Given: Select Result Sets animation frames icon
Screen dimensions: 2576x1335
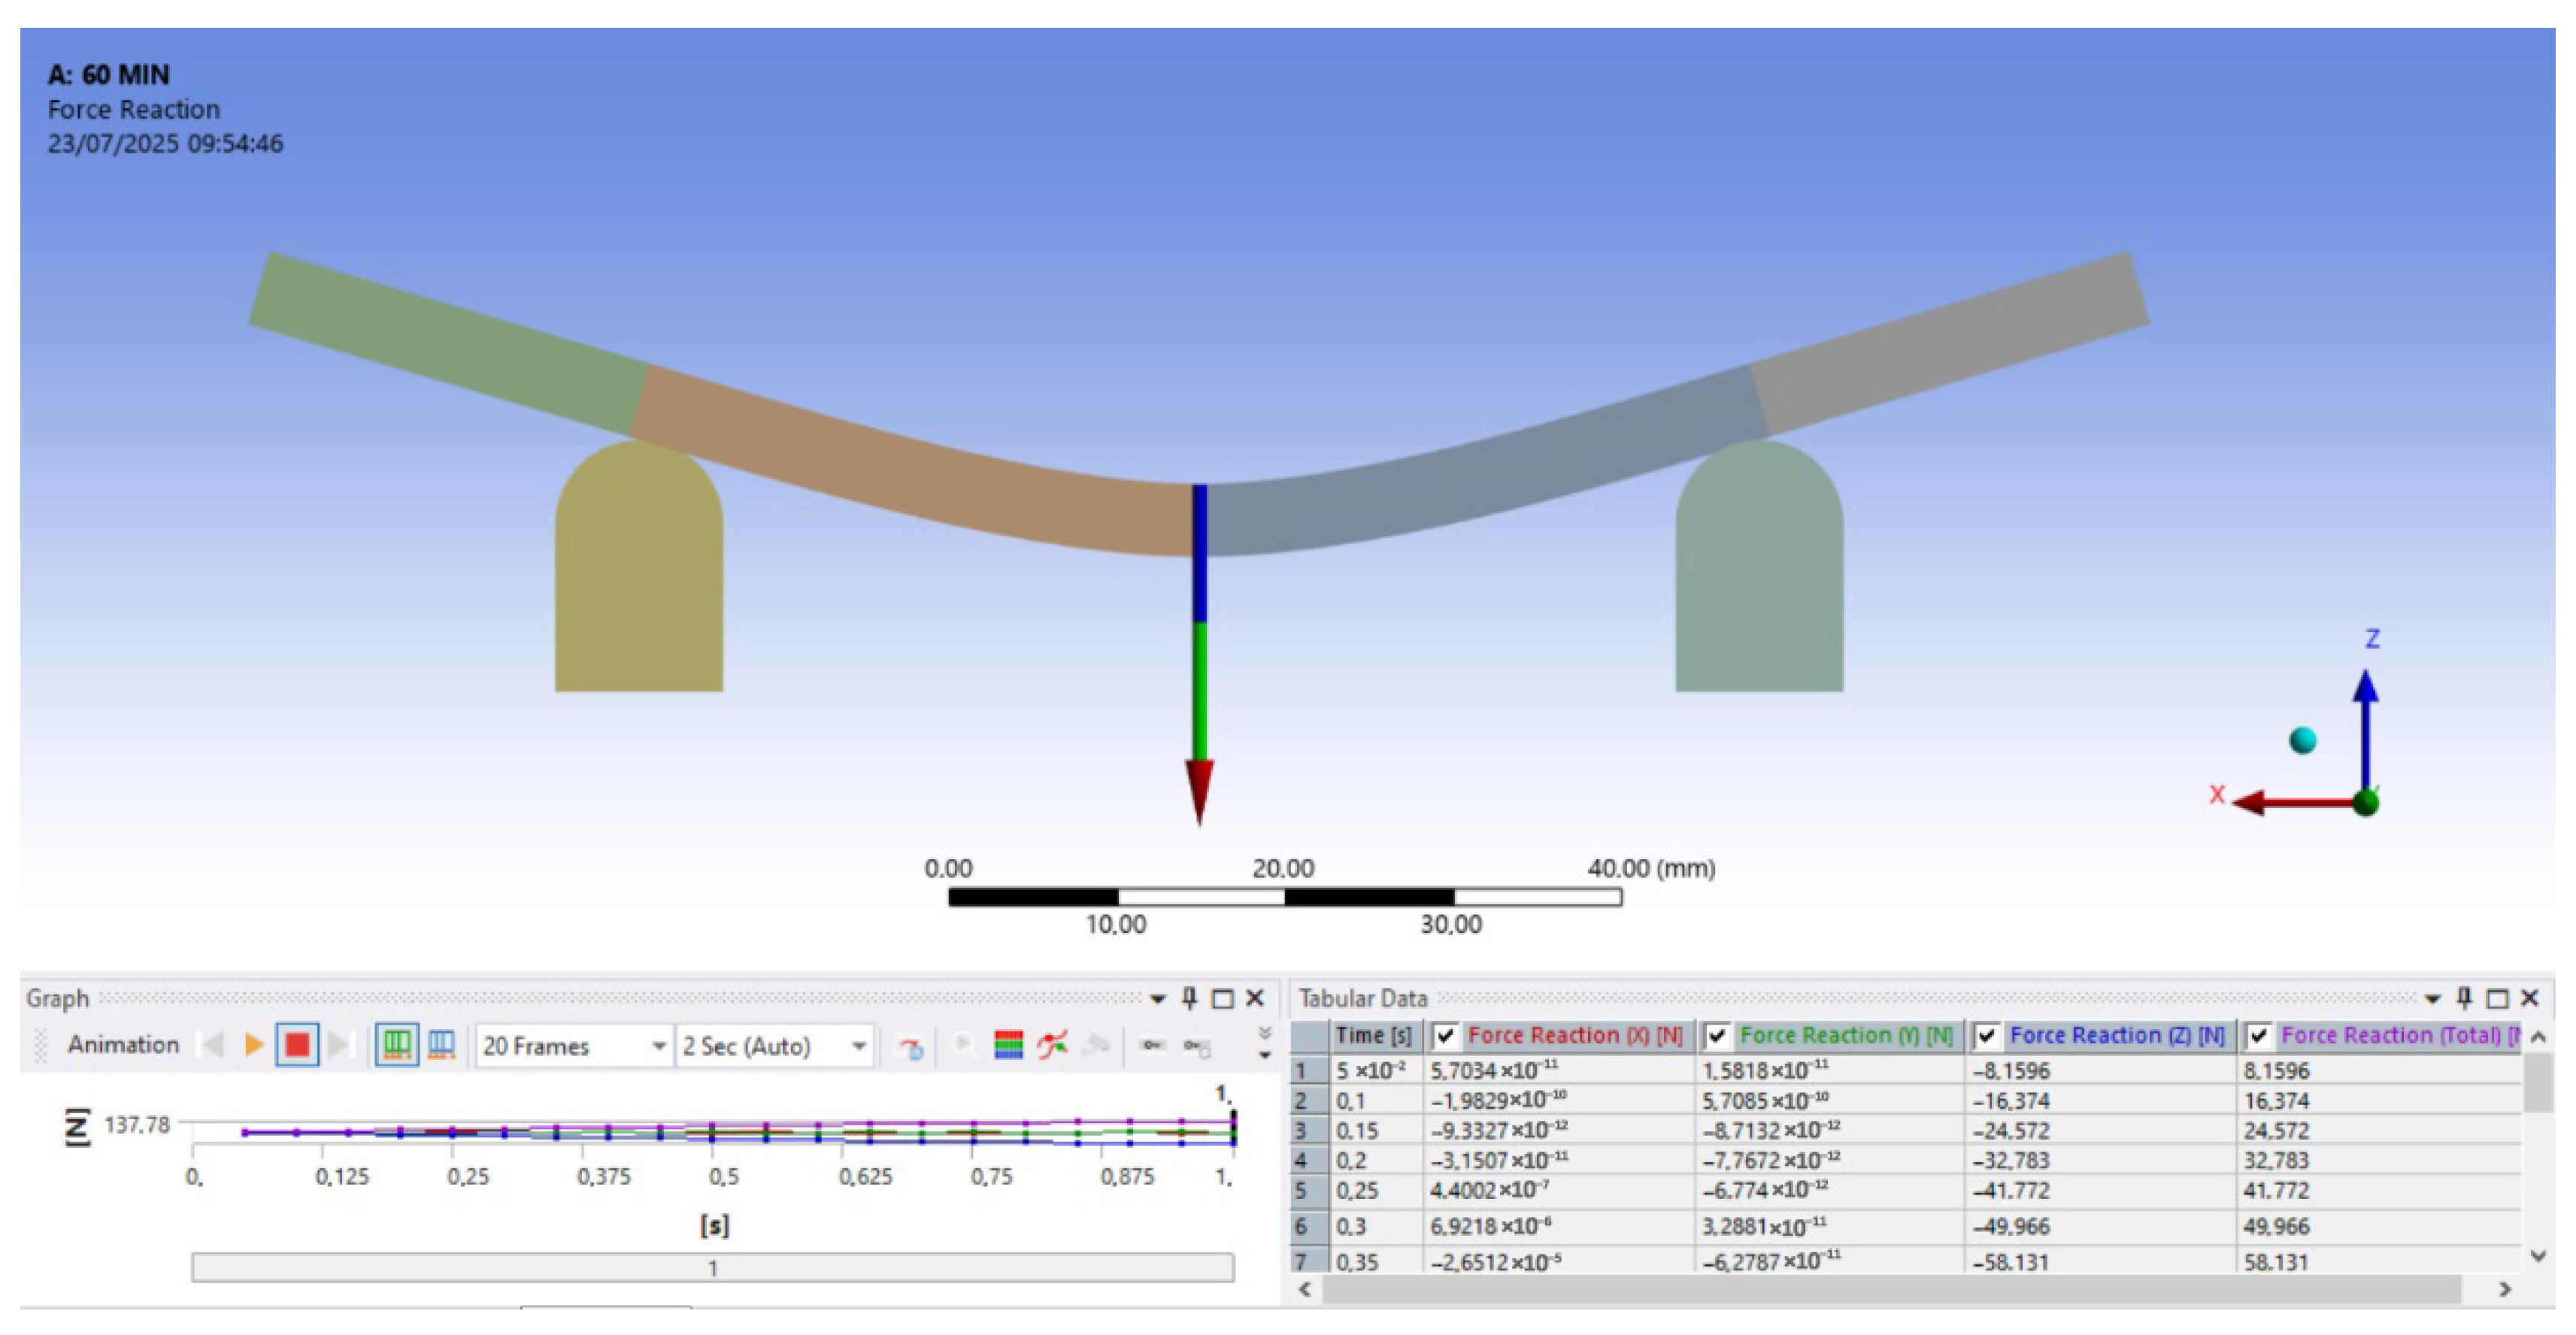Looking at the screenshot, I should click(x=441, y=1045).
